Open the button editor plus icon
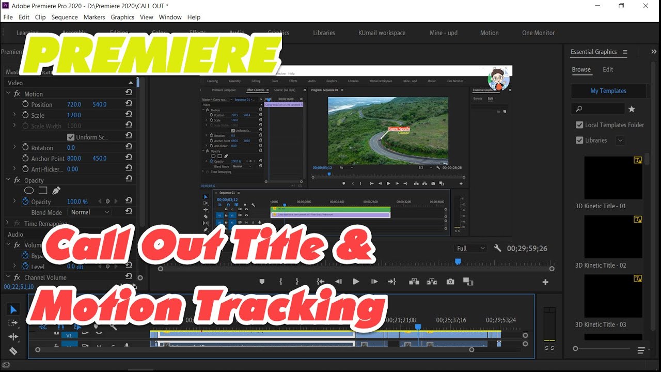This screenshot has height=372, width=661. coord(545,282)
